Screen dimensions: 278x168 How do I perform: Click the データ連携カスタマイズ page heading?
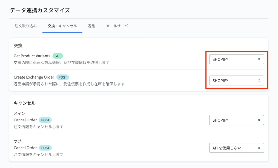[x=40, y=10]
